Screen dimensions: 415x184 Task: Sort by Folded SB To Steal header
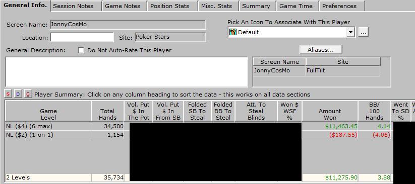tap(198, 111)
